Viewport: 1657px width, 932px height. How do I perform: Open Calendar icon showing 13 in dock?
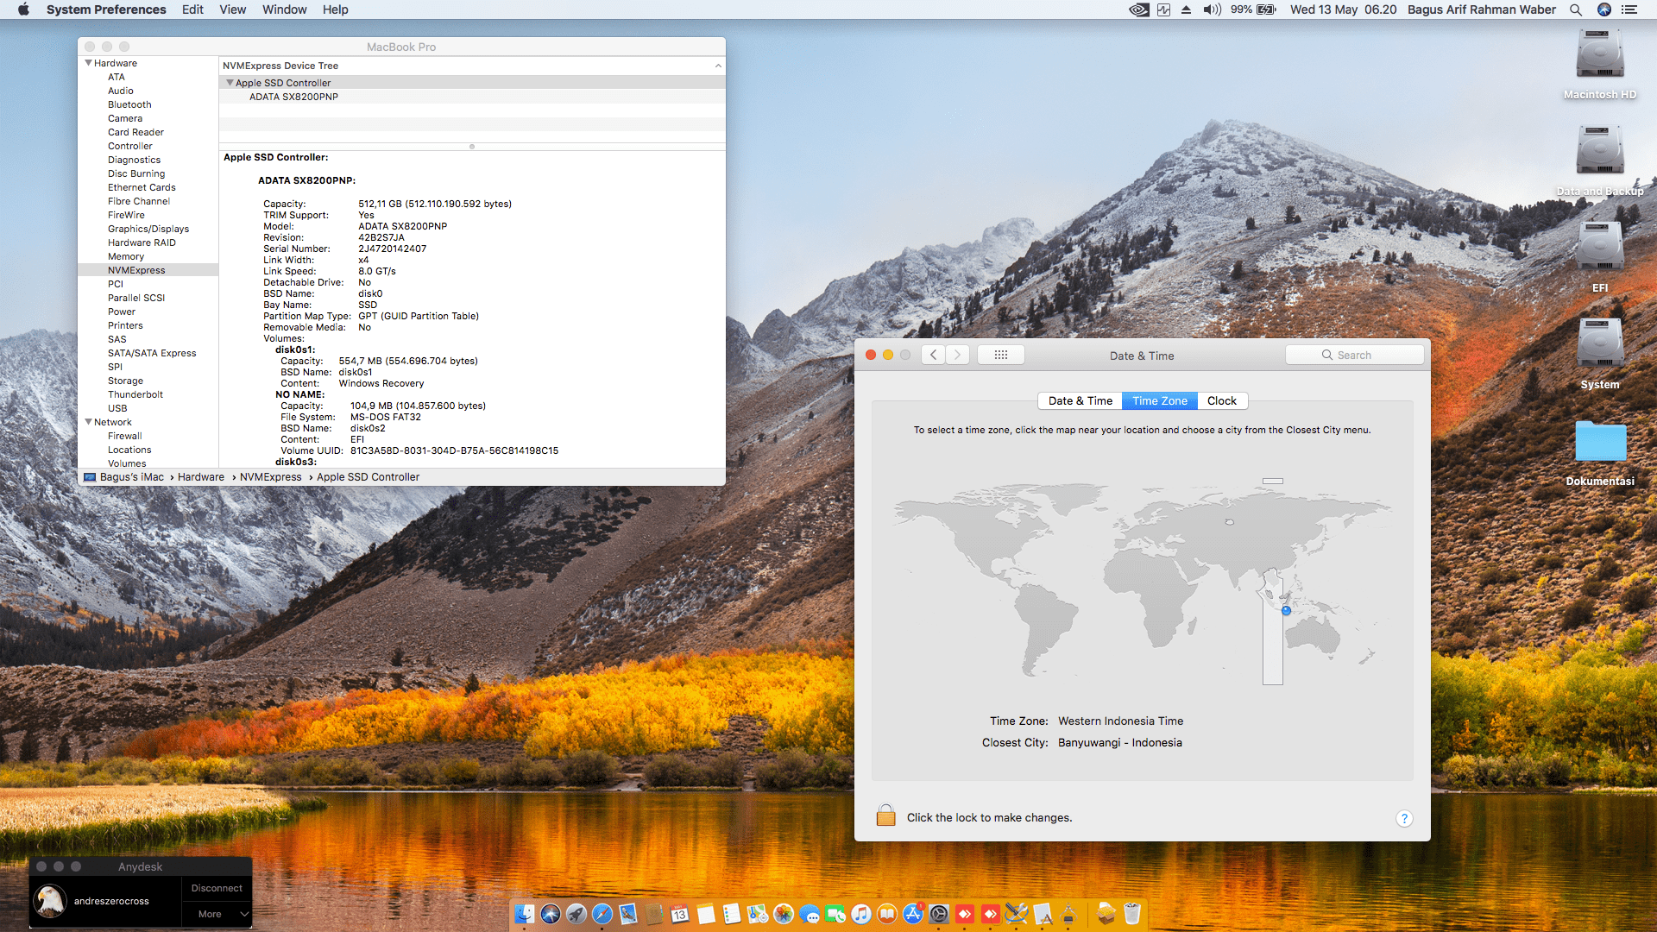[680, 914]
